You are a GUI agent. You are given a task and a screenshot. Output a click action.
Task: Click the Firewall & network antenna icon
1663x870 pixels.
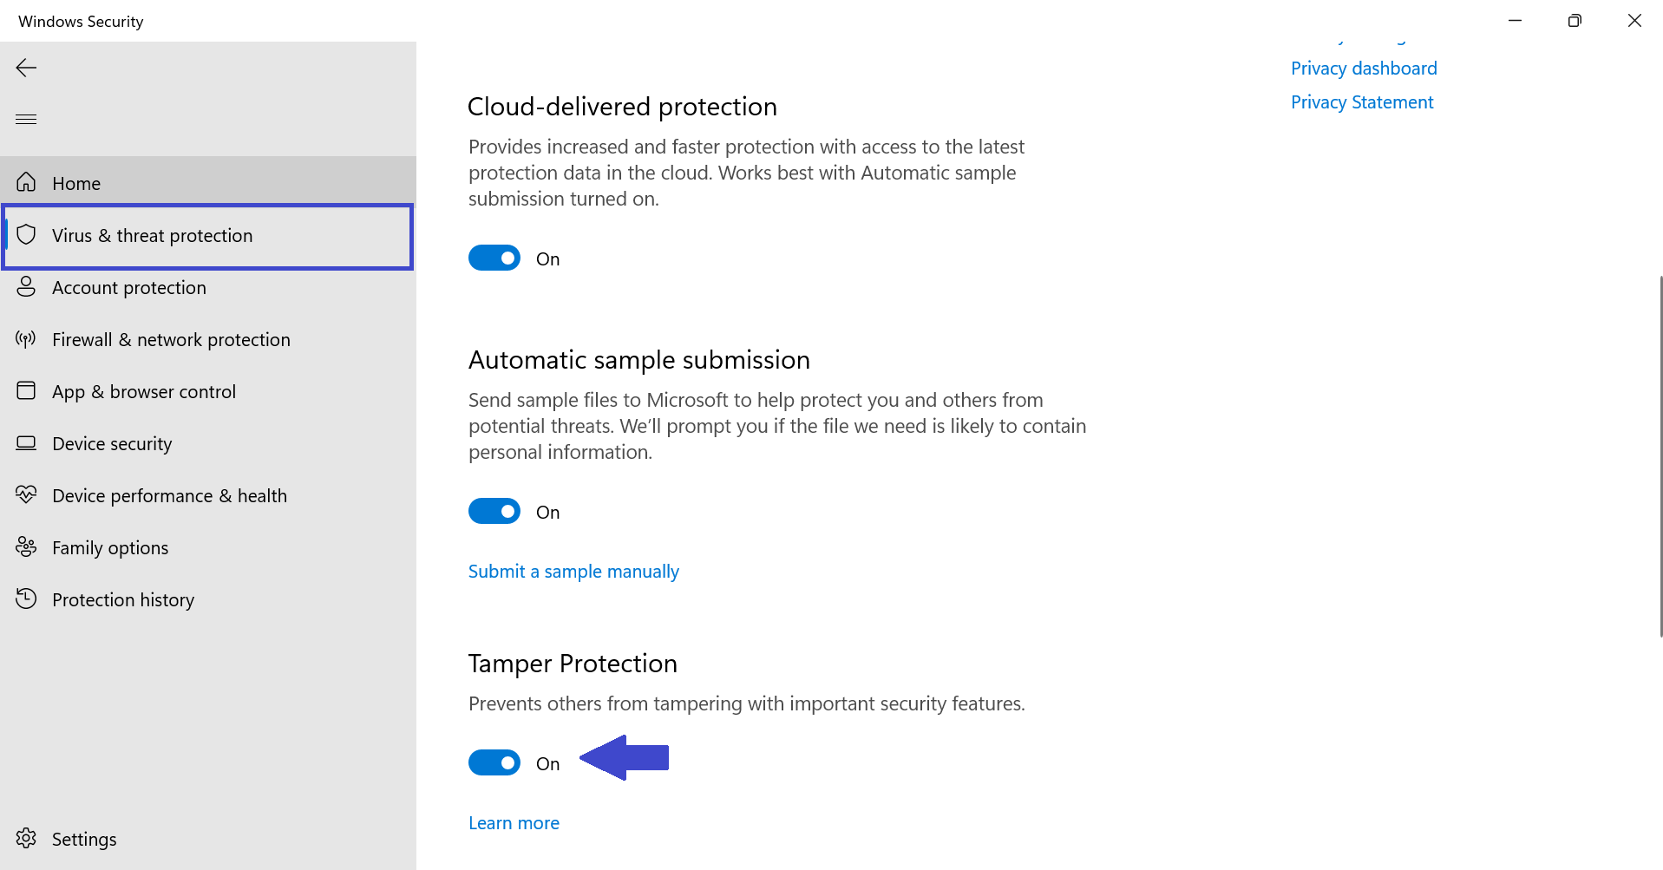click(26, 338)
